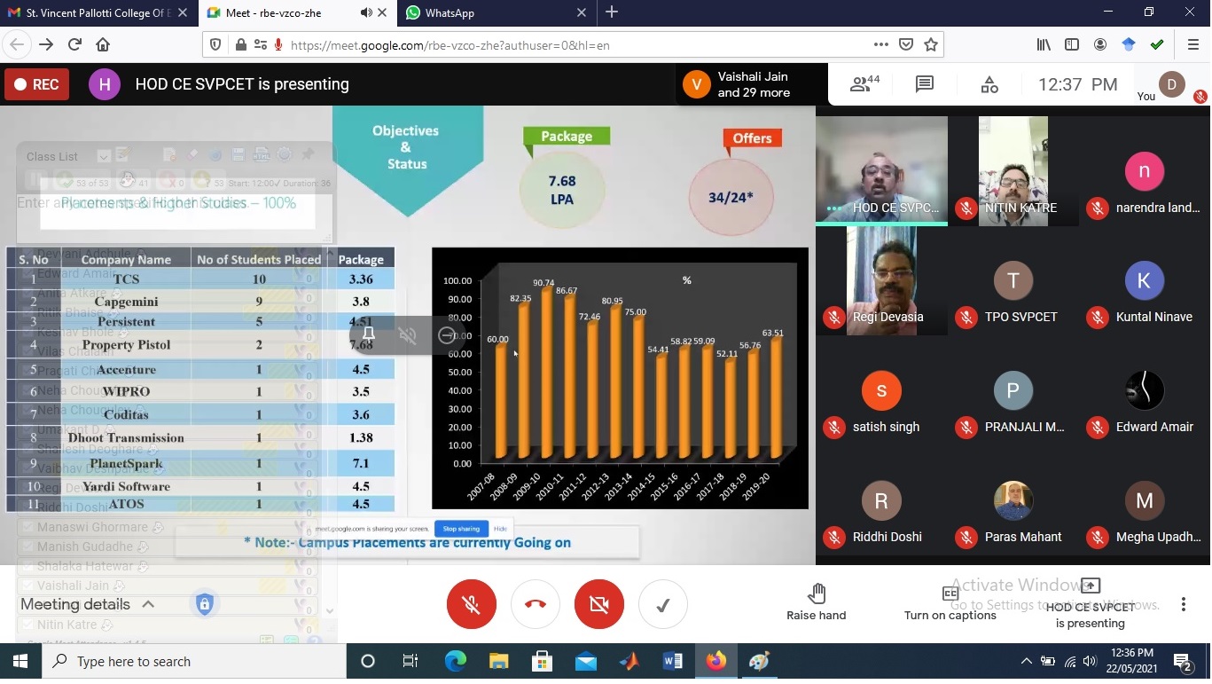This screenshot has height=684, width=1212.
Task: Open the Class List dropdown arrow
Action: 103,156
